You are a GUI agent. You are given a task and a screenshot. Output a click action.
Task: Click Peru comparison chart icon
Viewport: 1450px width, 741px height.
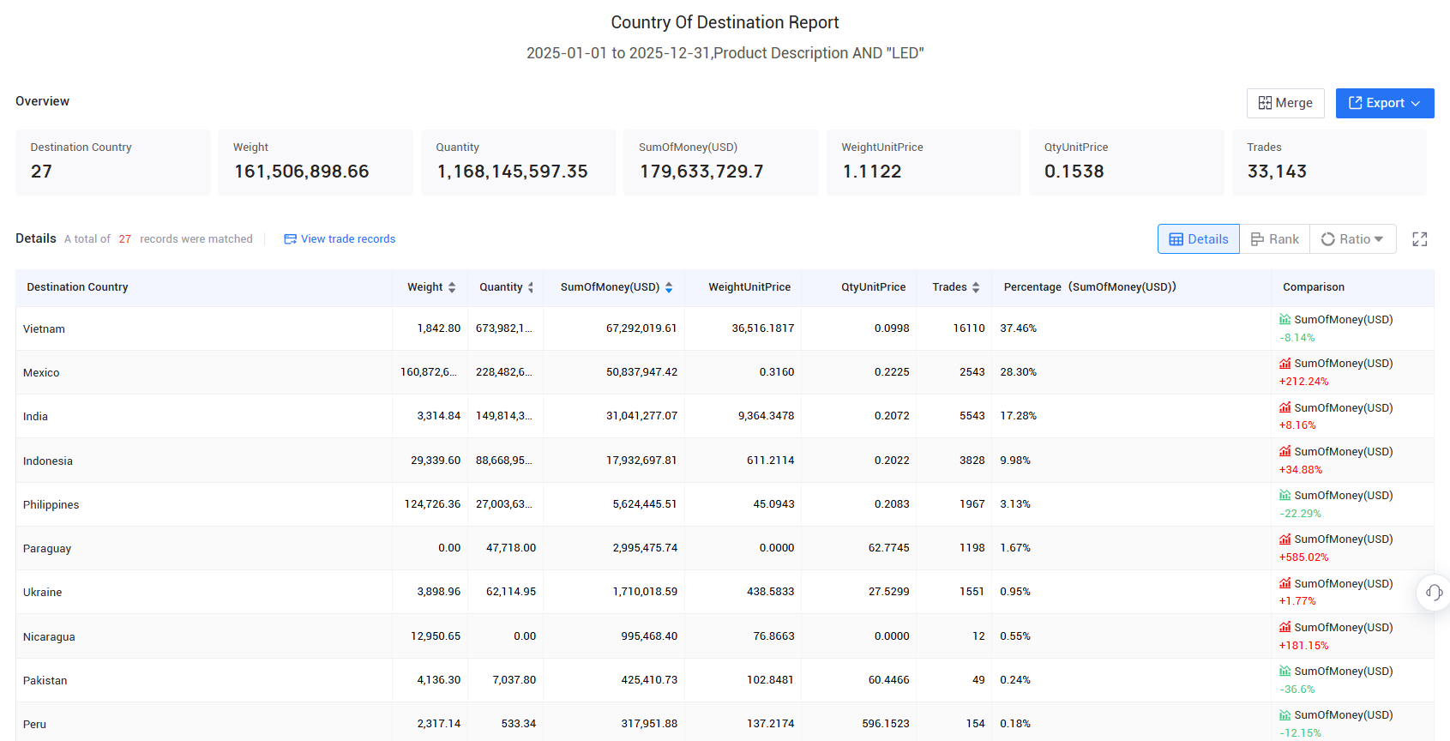click(x=1285, y=714)
